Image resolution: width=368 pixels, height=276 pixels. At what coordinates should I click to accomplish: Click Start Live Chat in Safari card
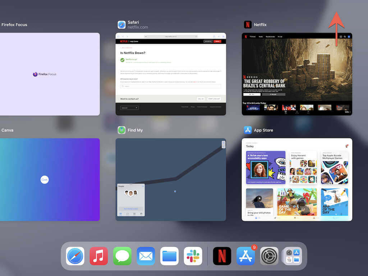pyautogui.click(x=214, y=99)
